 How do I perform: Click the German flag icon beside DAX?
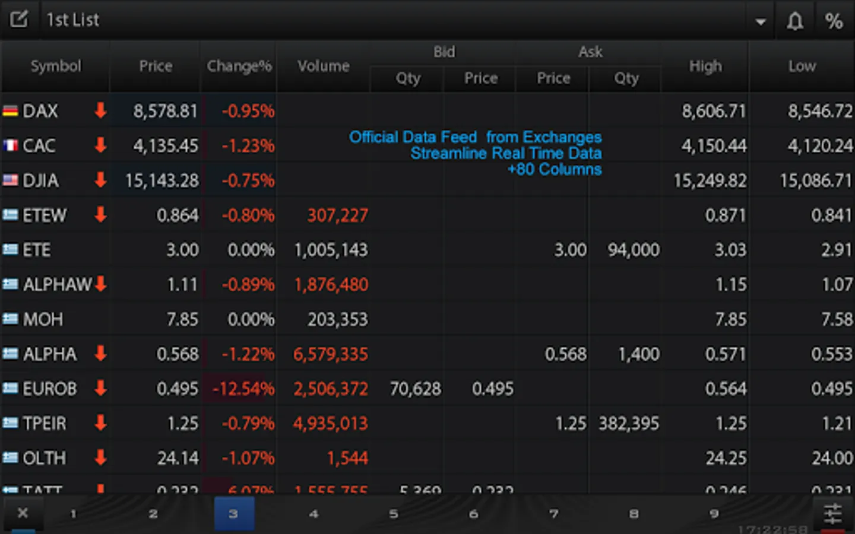coord(10,111)
